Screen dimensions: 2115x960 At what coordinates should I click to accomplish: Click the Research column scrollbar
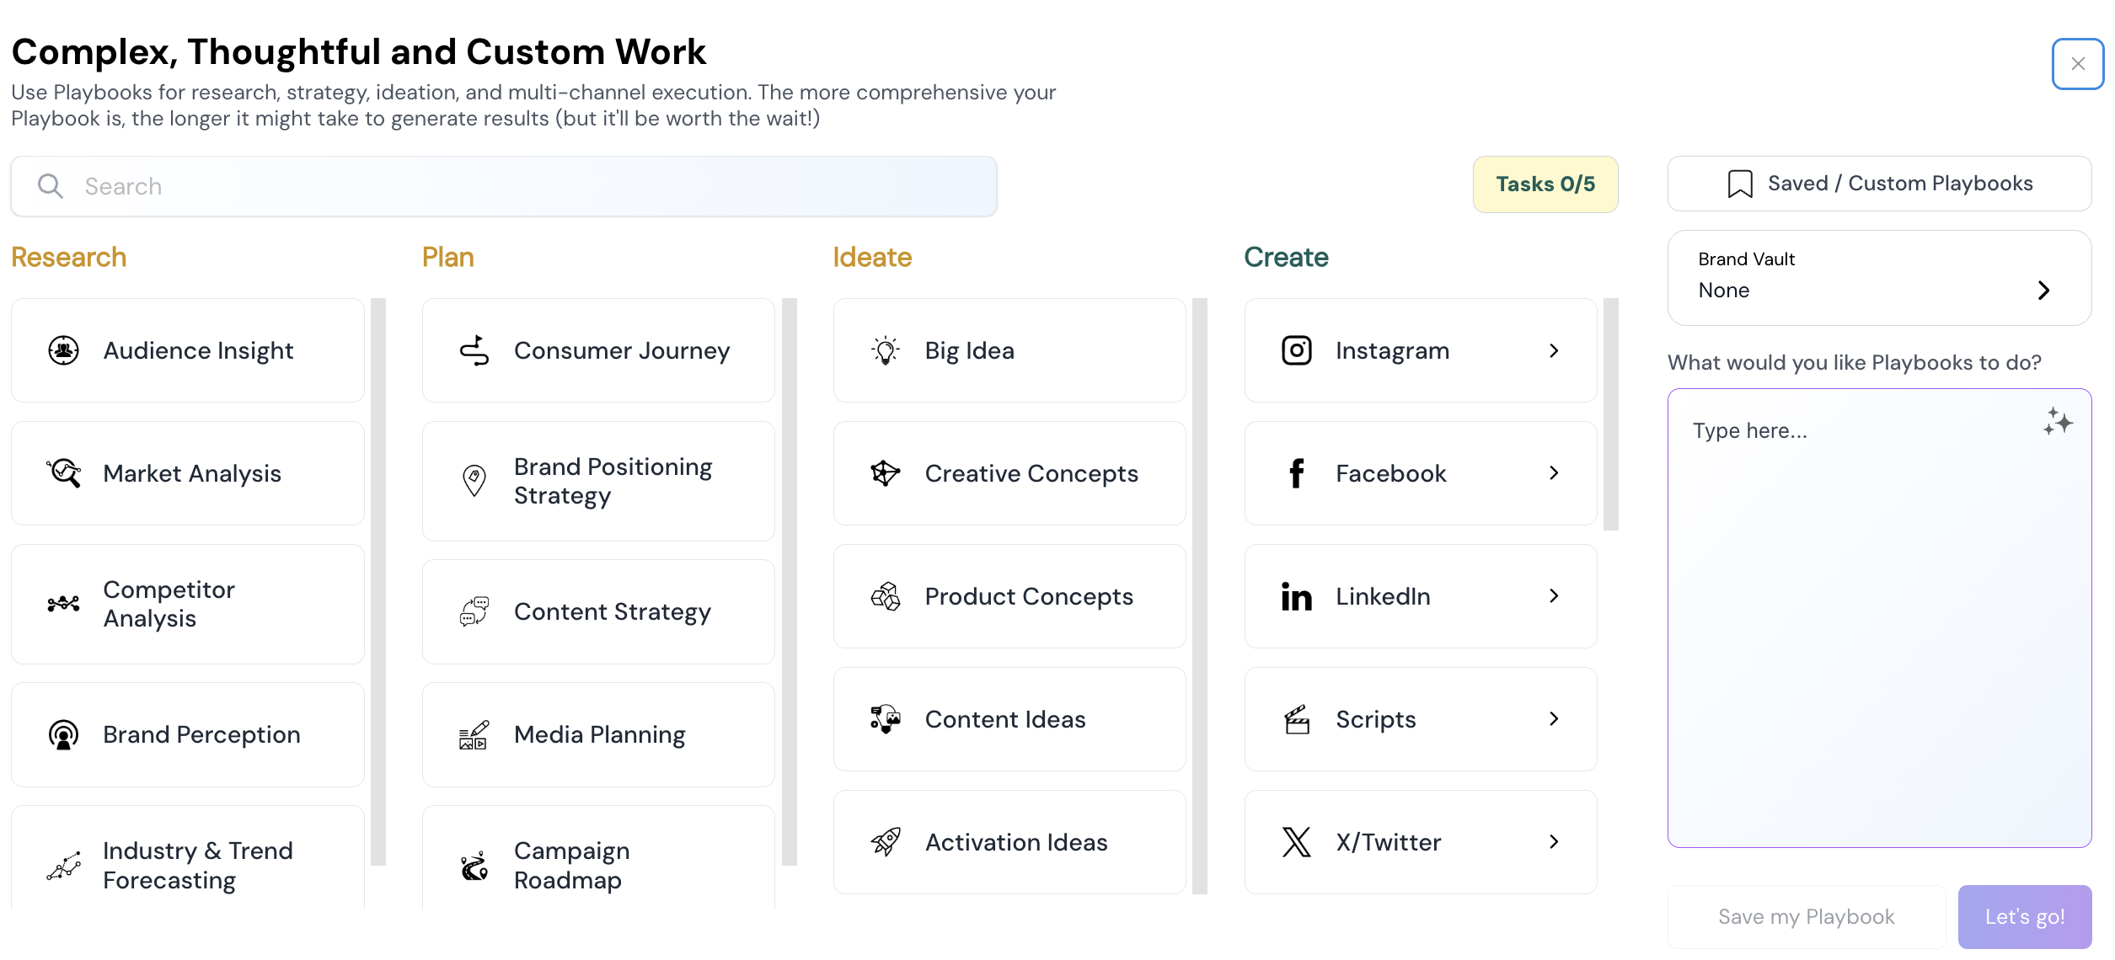378,581
